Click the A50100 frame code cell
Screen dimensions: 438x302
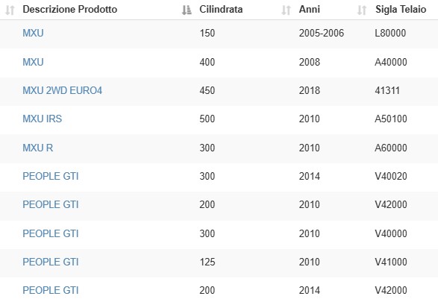391,119
